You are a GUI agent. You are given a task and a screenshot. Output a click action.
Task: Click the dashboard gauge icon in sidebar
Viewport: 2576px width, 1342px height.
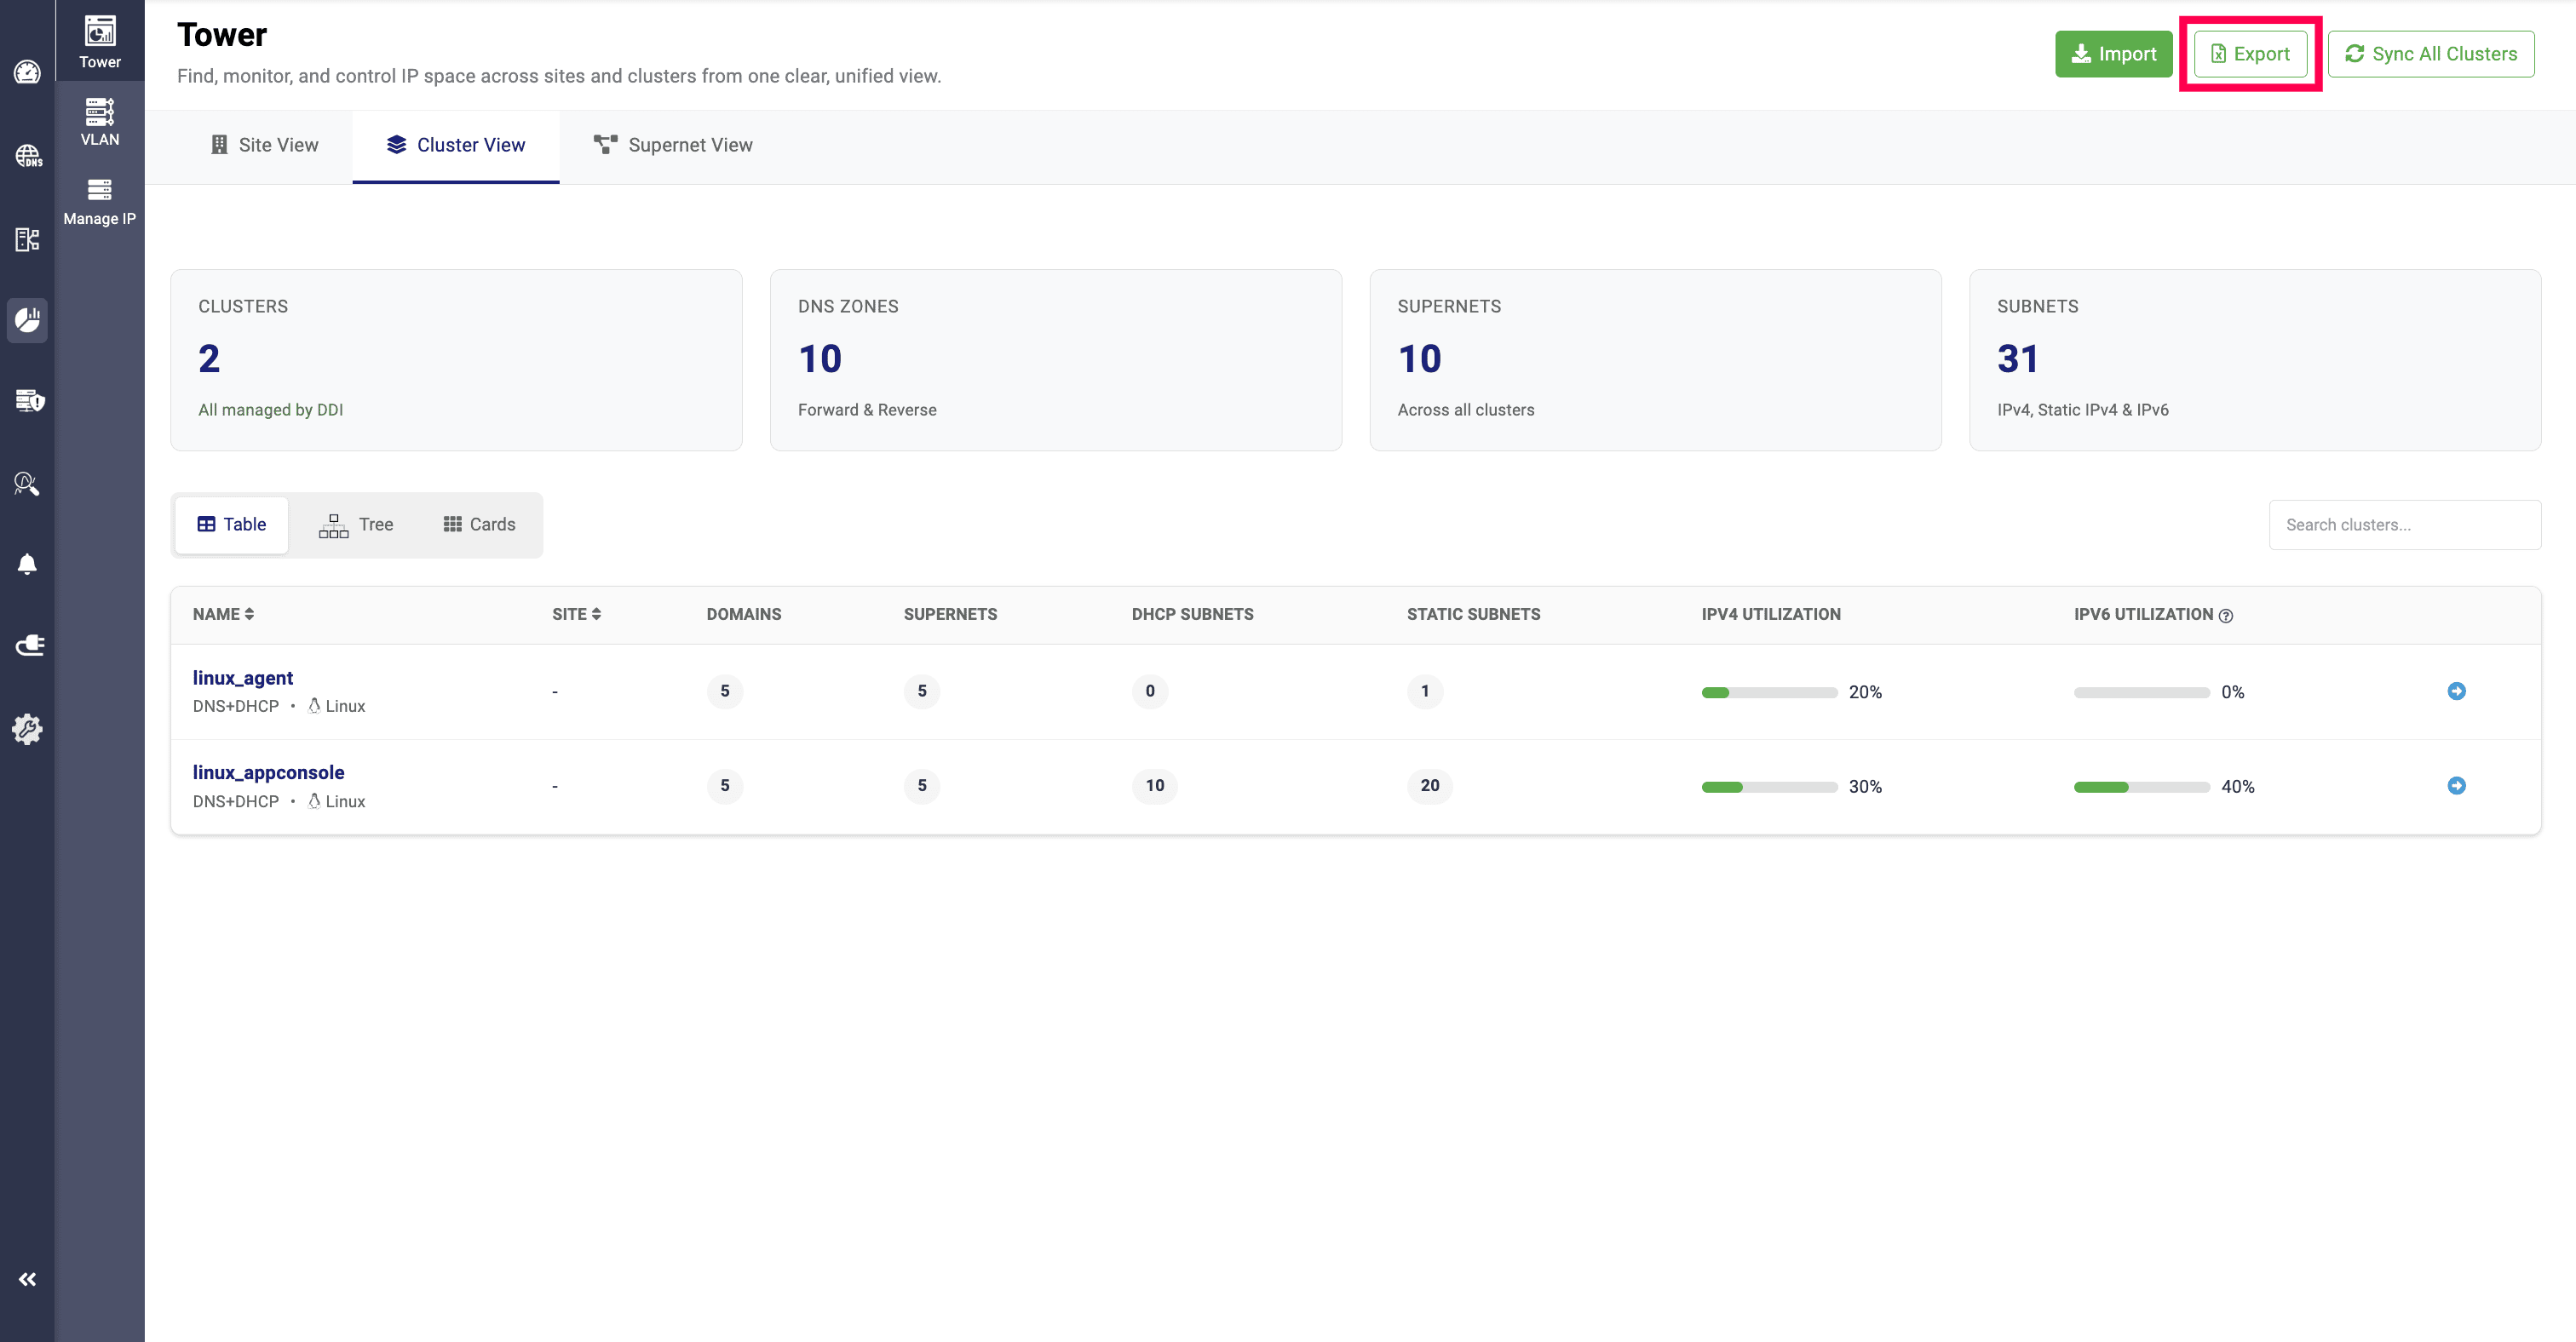(x=27, y=72)
